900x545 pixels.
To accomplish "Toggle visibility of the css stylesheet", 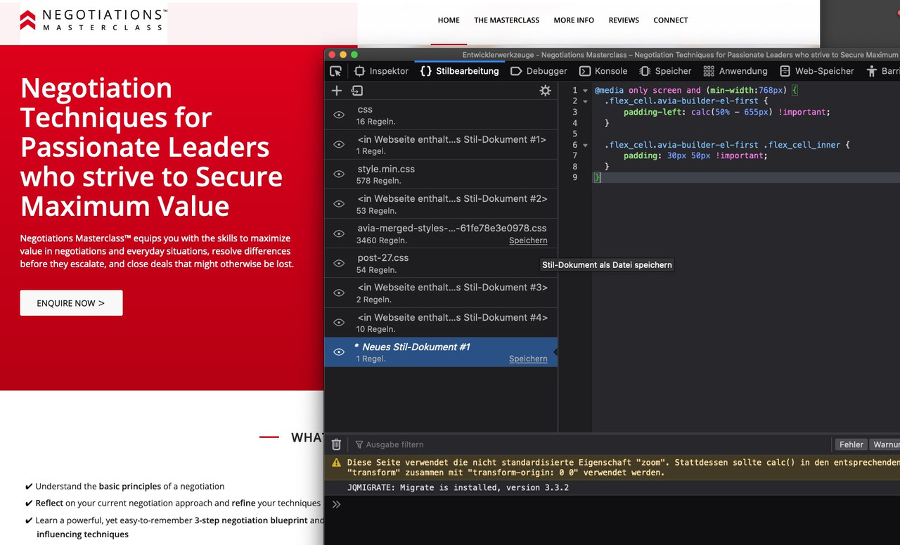I will coord(339,115).
